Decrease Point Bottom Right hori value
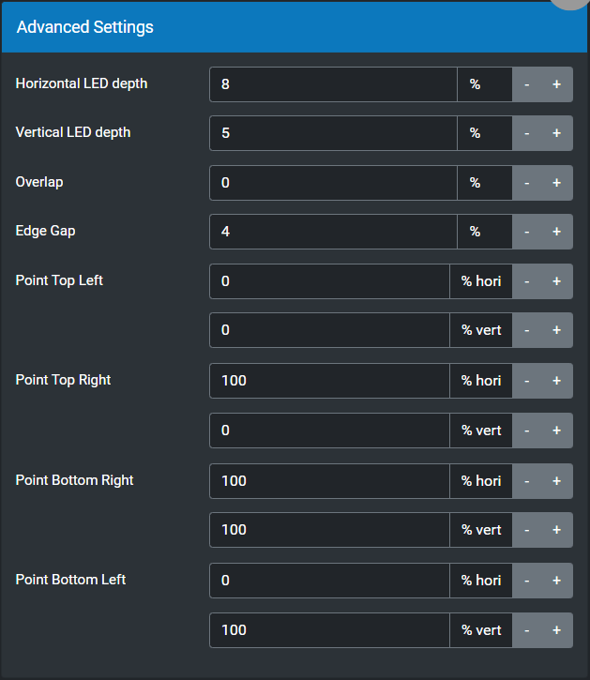This screenshot has width=590, height=680. pos(527,481)
